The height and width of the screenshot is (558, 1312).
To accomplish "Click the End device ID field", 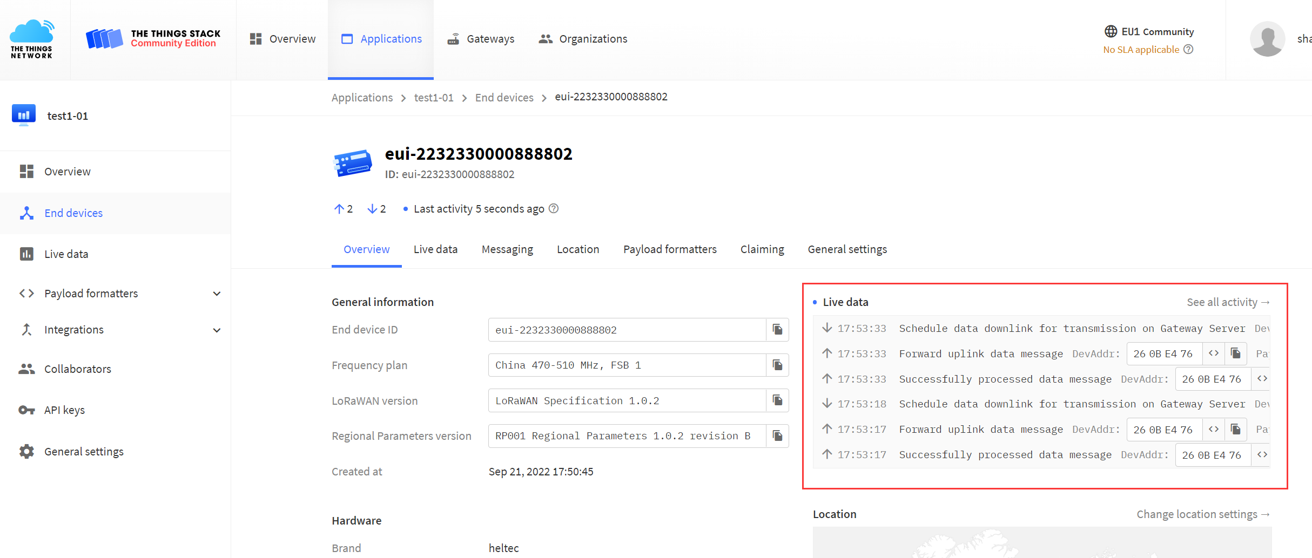I will pos(627,330).
